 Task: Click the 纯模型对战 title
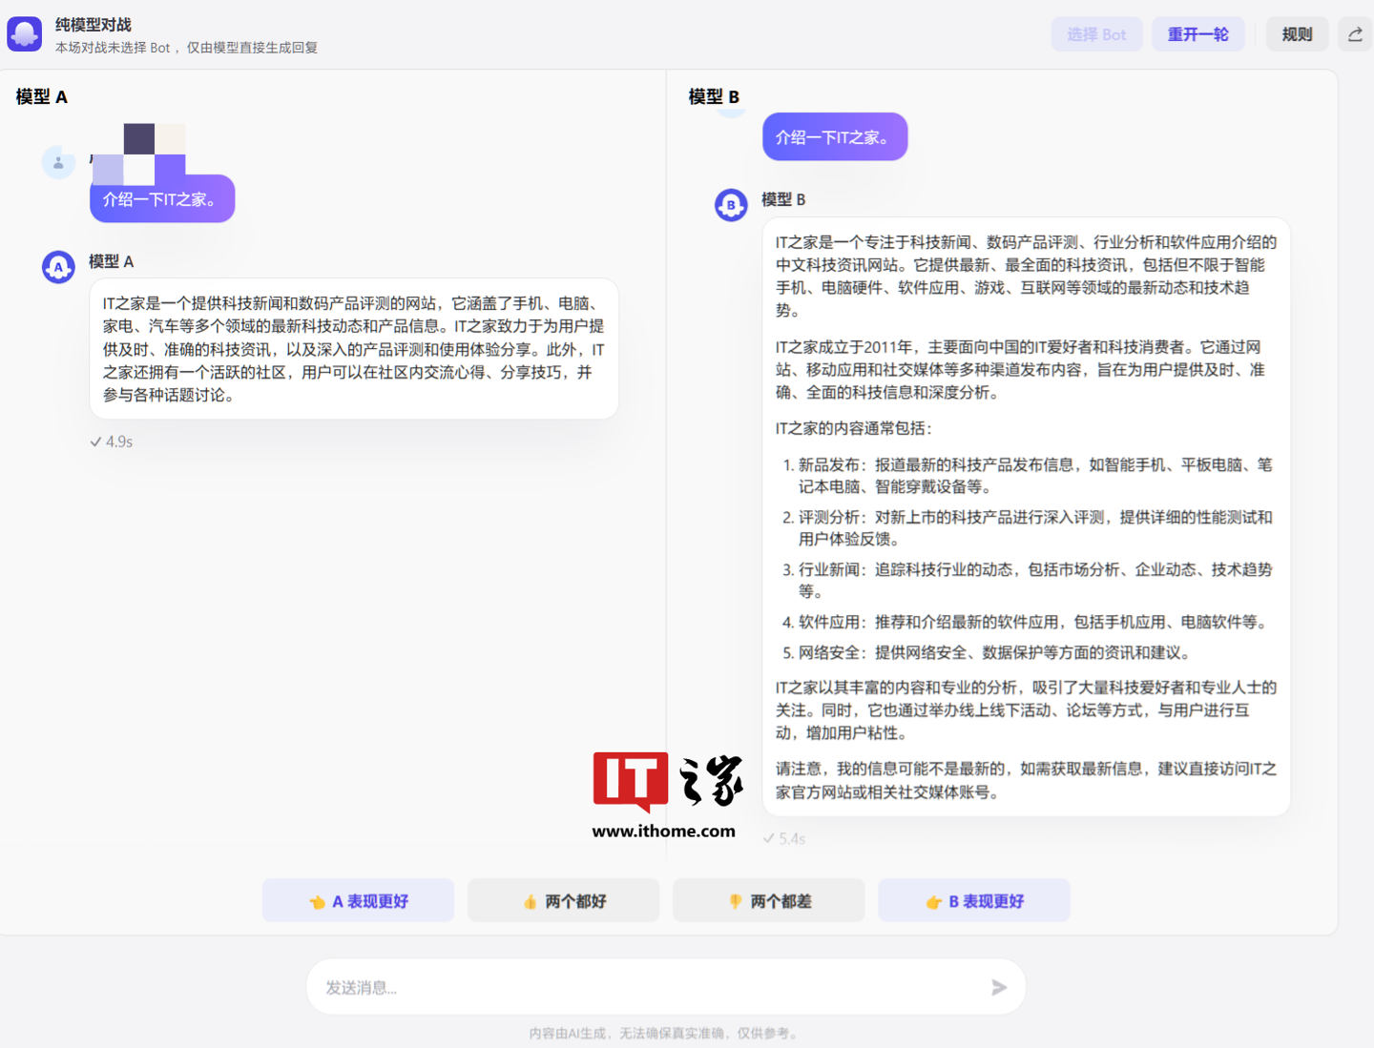[94, 25]
